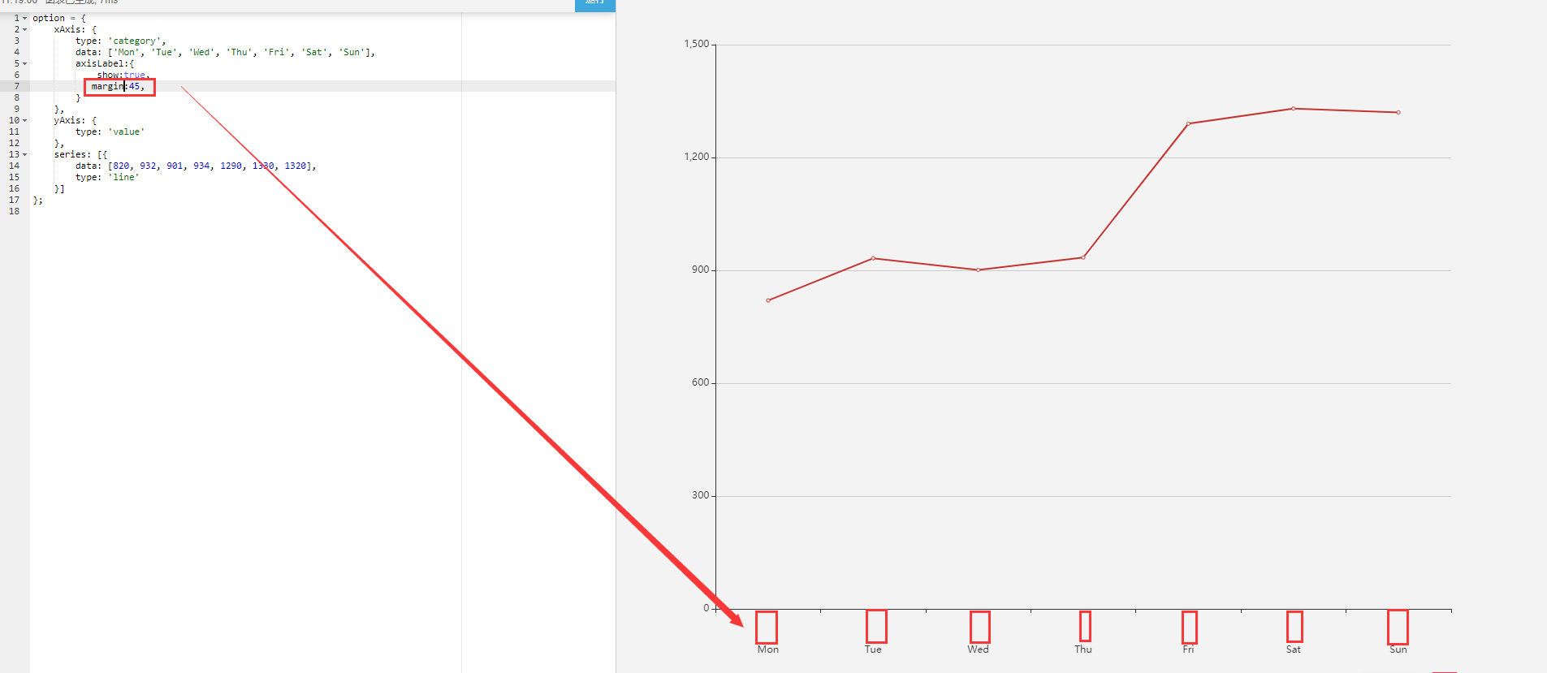Click the 'Thu' x-axis label

[1083, 649]
